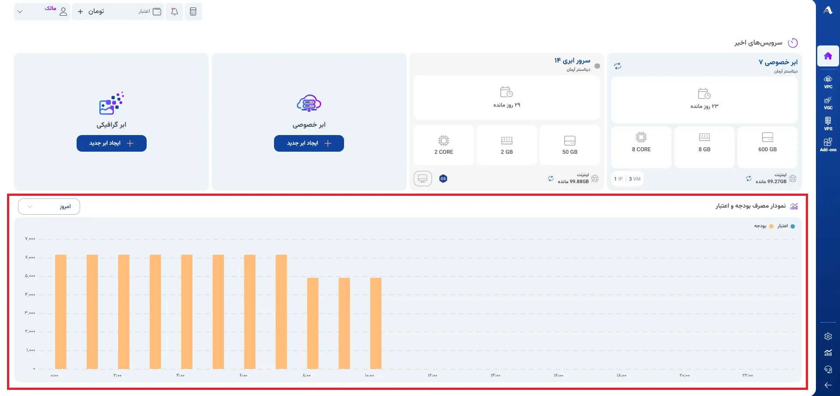Open the سرور ابری ۱۴ service title

(x=572, y=60)
